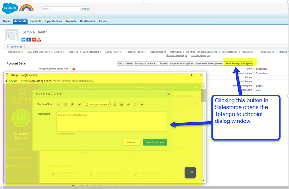The width and height of the screenshot is (289, 189).
Task: Click the Facebook icon under Sample Client 1
Action: coord(28,40)
